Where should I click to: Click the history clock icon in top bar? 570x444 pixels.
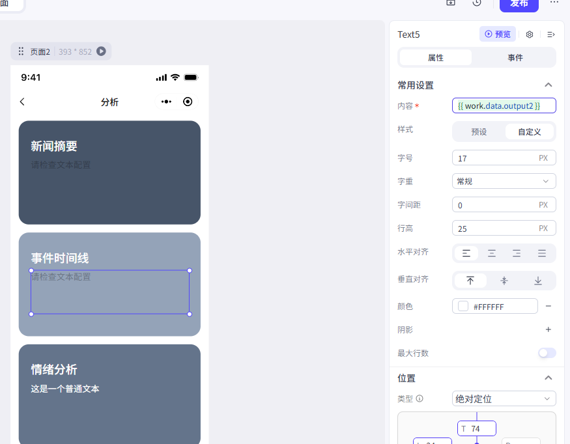[x=477, y=3]
